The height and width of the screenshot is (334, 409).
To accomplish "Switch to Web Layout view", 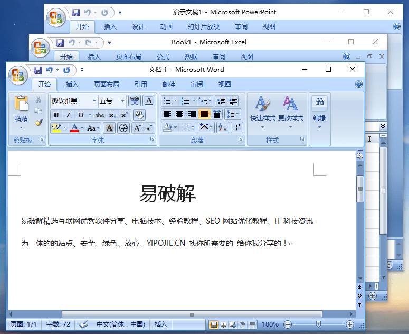I will 233,324.
